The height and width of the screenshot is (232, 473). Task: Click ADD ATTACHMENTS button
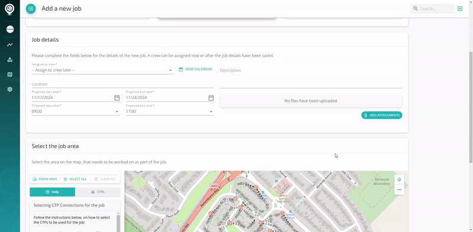click(381, 115)
